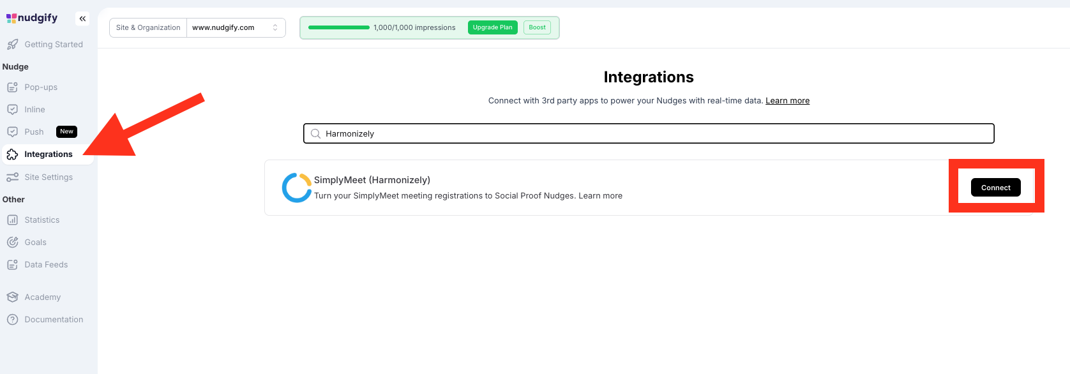Viewport: 1070px width, 374px height.
Task: Connect SimplyMeet (Harmonizely) integration
Action: pos(995,188)
